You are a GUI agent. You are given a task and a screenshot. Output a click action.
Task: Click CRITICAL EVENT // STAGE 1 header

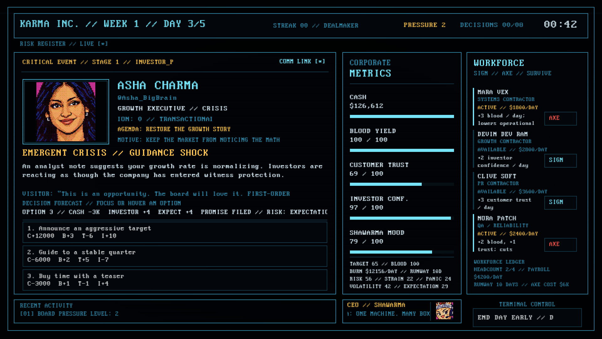[98, 62]
